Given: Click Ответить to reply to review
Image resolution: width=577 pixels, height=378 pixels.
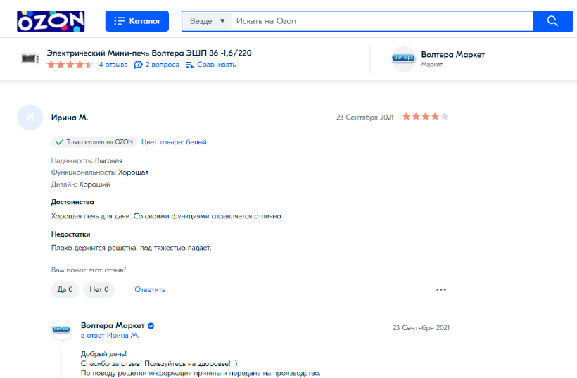Looking at the screenshot, I should (x=150, y=289).
